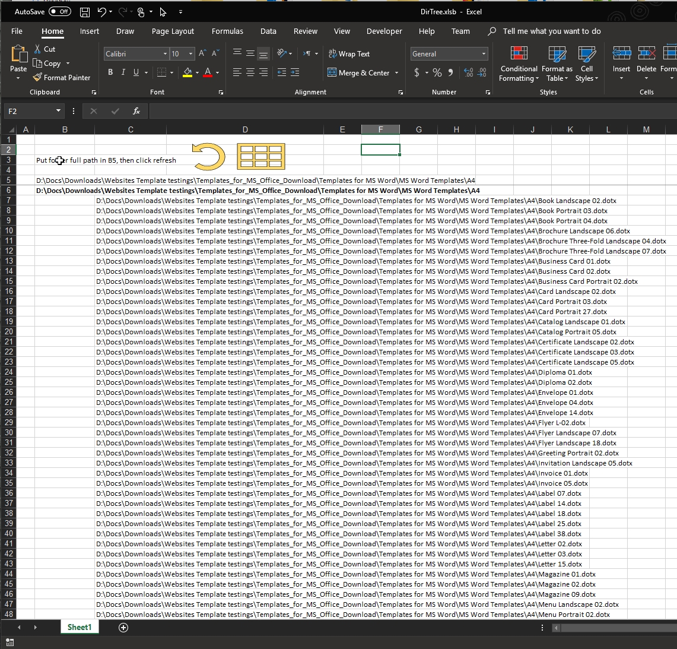
Task: Toggle Wrap Text
Action: pos(349,54)
